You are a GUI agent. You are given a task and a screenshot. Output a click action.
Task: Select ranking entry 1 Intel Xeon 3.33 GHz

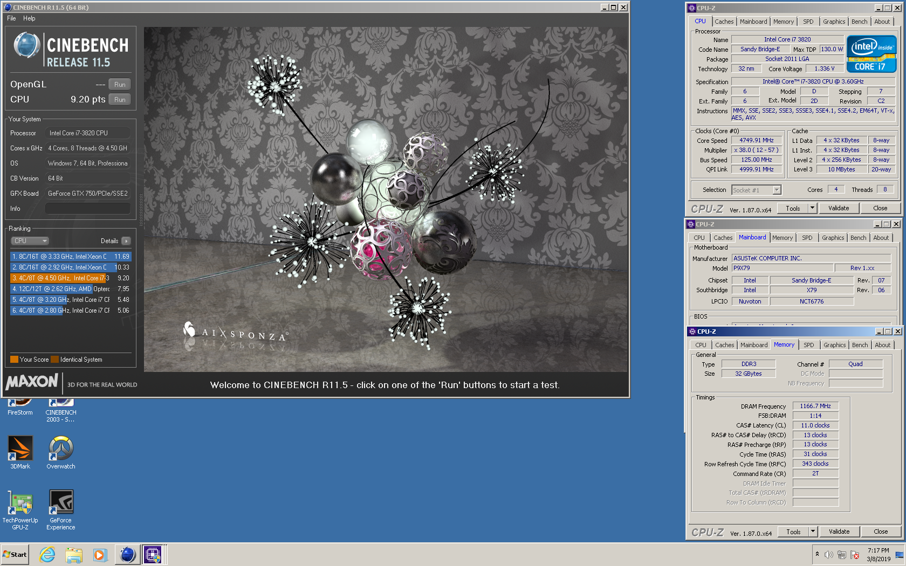[71, 257]
